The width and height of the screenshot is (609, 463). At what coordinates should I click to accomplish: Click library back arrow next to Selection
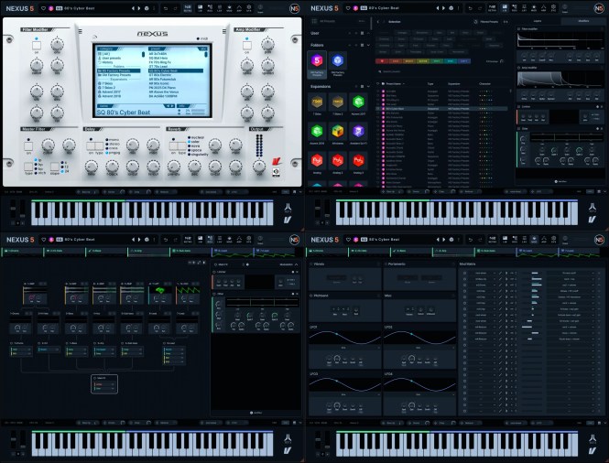click(377, 22)
